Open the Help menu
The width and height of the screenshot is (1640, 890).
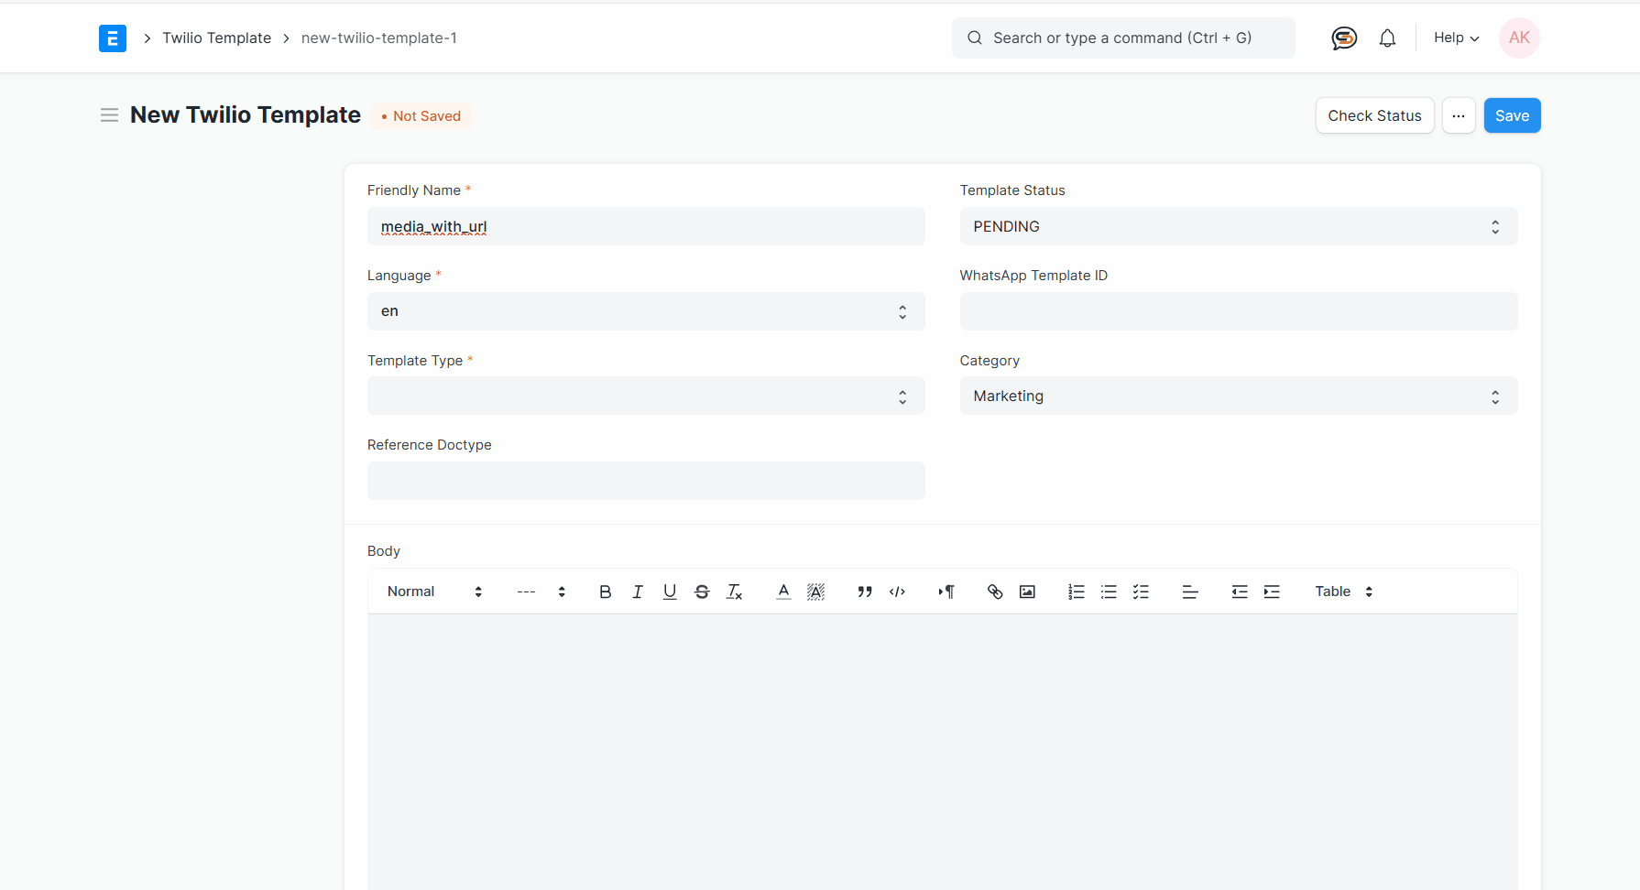[x=1456, y=38]
